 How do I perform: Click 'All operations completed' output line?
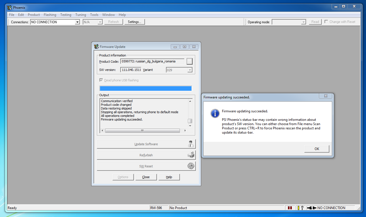(x=118, y=116)
